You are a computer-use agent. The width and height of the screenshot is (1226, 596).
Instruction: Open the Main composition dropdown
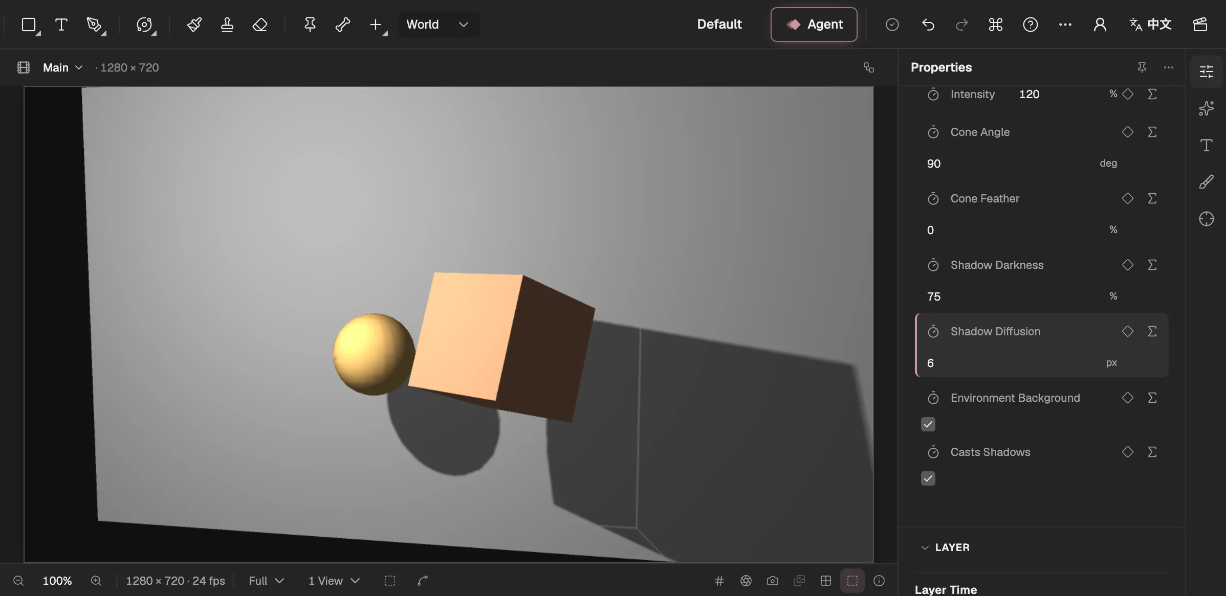(x=62, y=67)
